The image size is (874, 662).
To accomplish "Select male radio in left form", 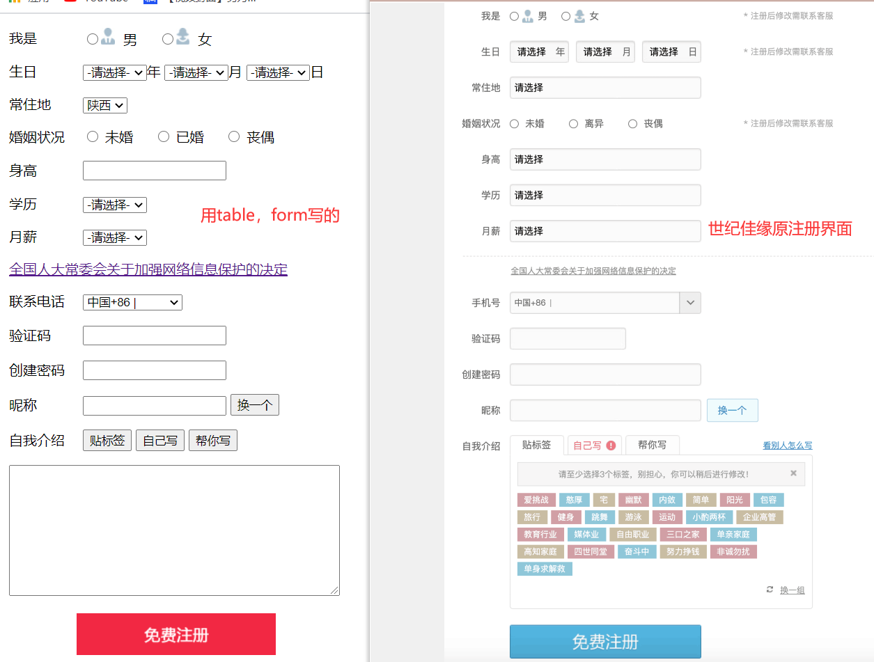I will click(93, 39).
